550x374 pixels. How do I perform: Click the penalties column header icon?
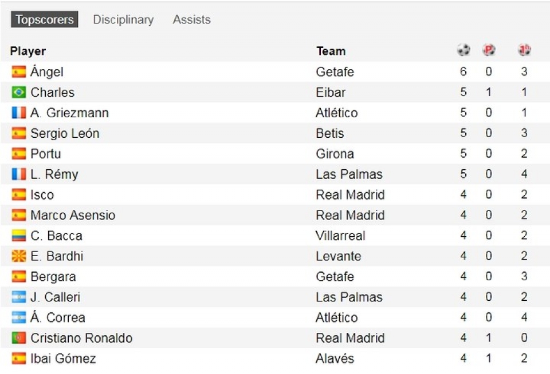pyautogui.click(x=489, y=50)
